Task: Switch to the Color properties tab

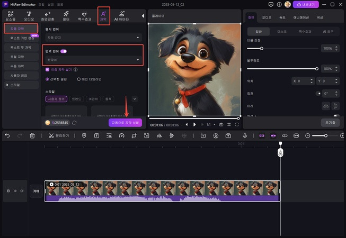Action: 320,17
